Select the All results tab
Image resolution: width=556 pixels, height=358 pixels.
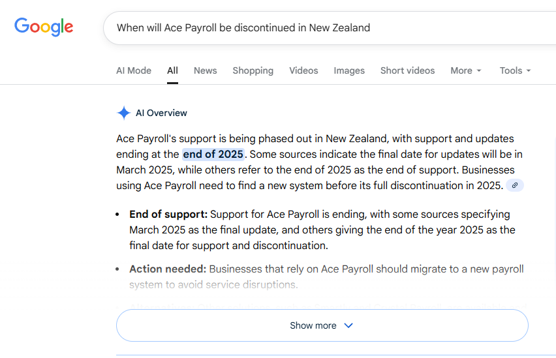(172, 70)
